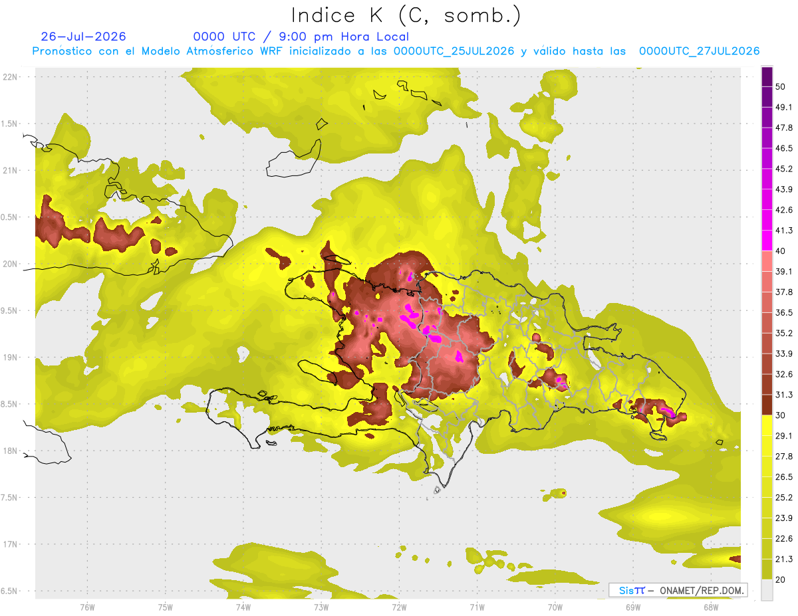Select the "26-Jul-2026" date text
Viewport: 798px width, 616px height.
tap(84, 37)
